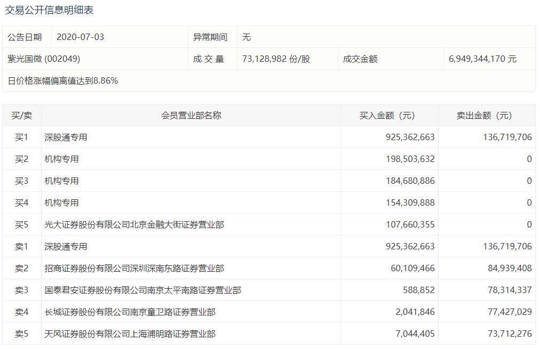Select 深股通专用 in the 买1 row
Image resolution: width=540 pixels, height=349 pixels.
[66, 137]
